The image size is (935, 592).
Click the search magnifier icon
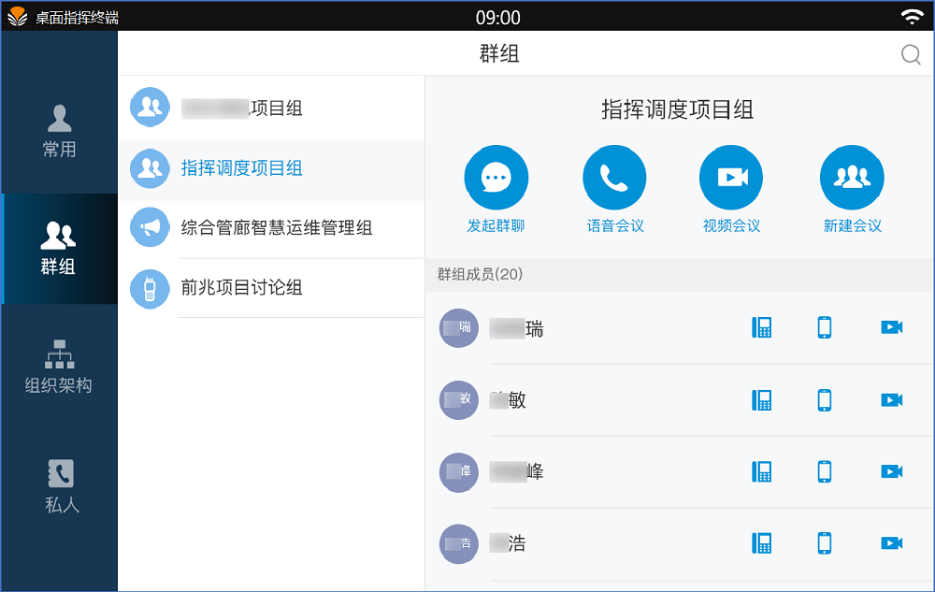point(911,54)
